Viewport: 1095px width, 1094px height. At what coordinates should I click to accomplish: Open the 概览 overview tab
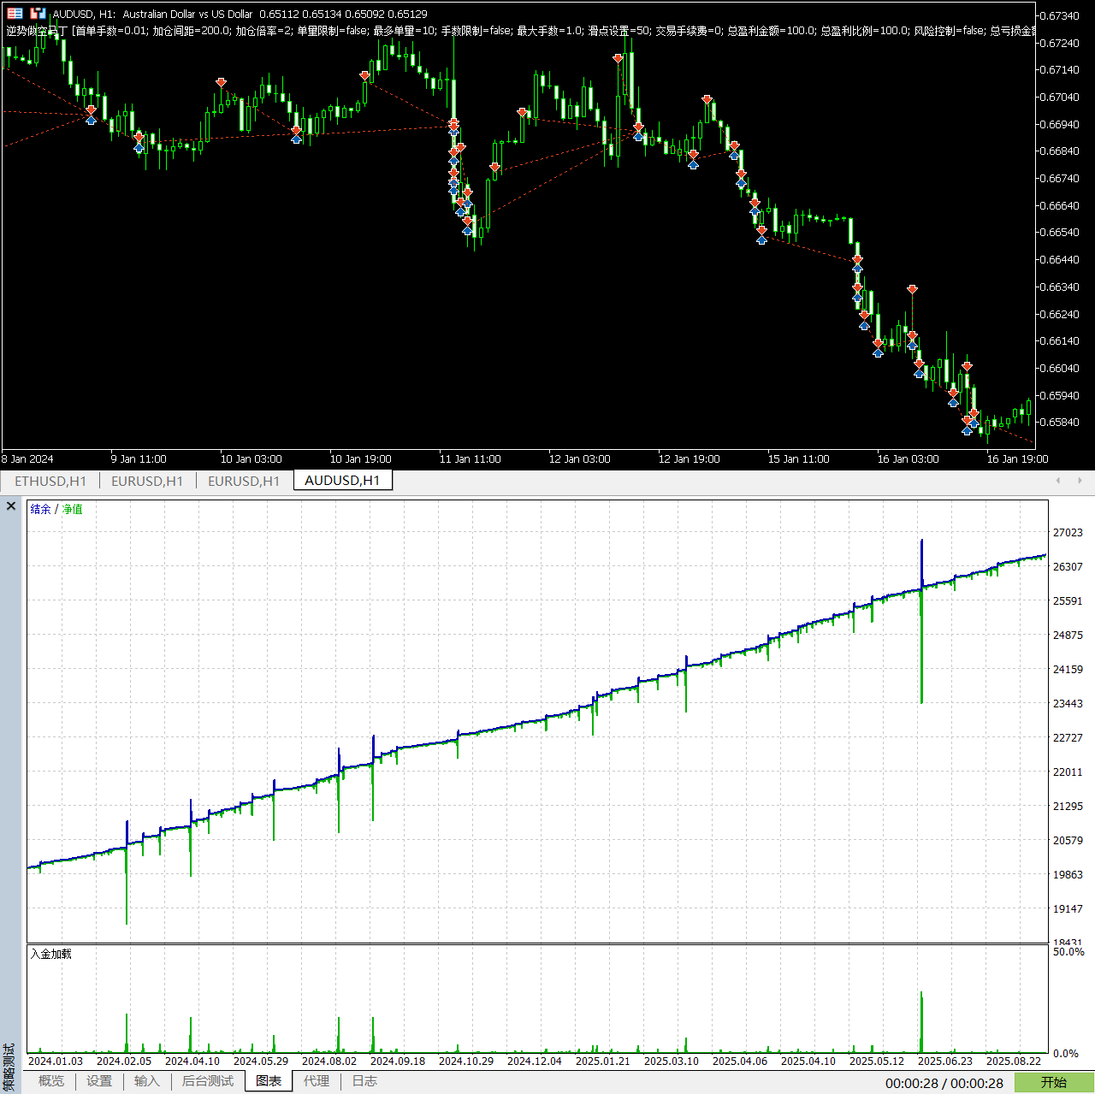tap(51, 1081)
